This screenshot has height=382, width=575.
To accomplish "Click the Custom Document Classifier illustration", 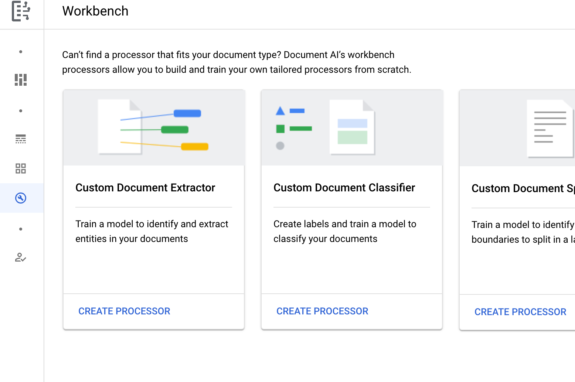I will pos(352,128).
